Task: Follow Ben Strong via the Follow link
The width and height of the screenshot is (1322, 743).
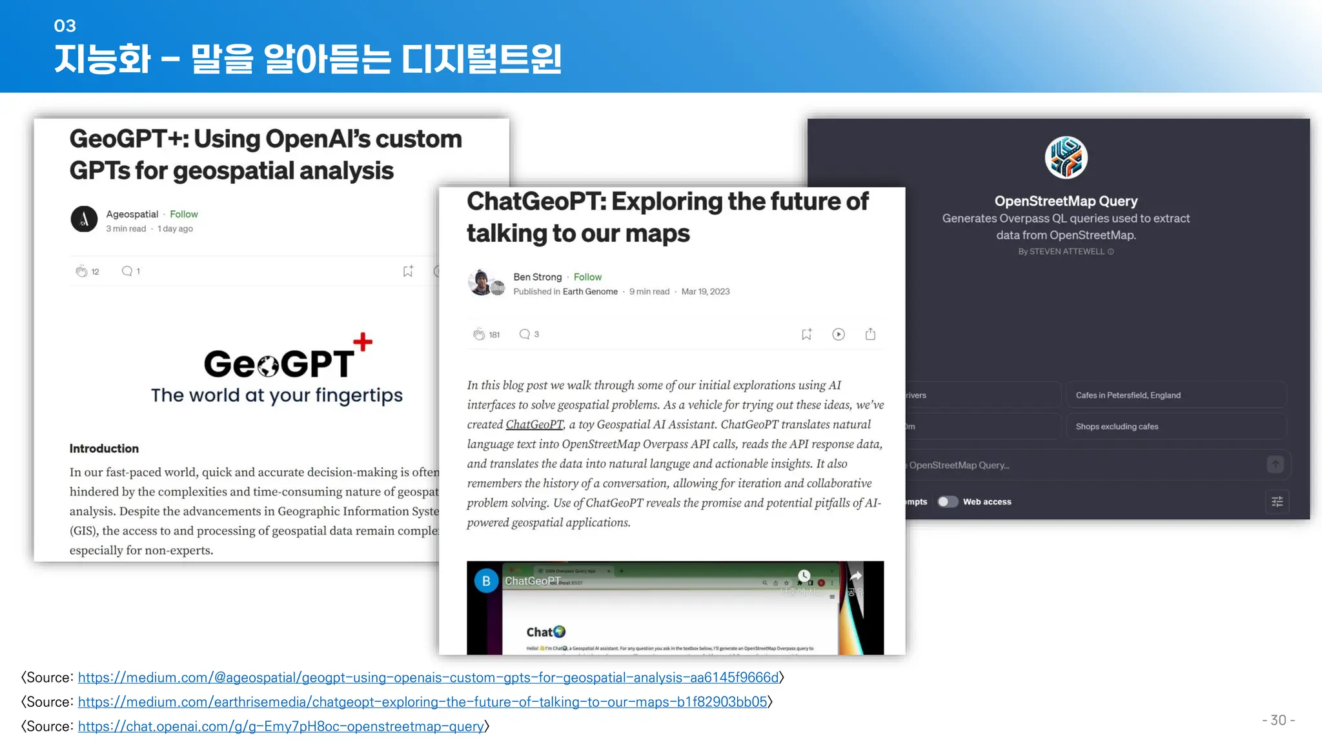Action: (587, 277)
